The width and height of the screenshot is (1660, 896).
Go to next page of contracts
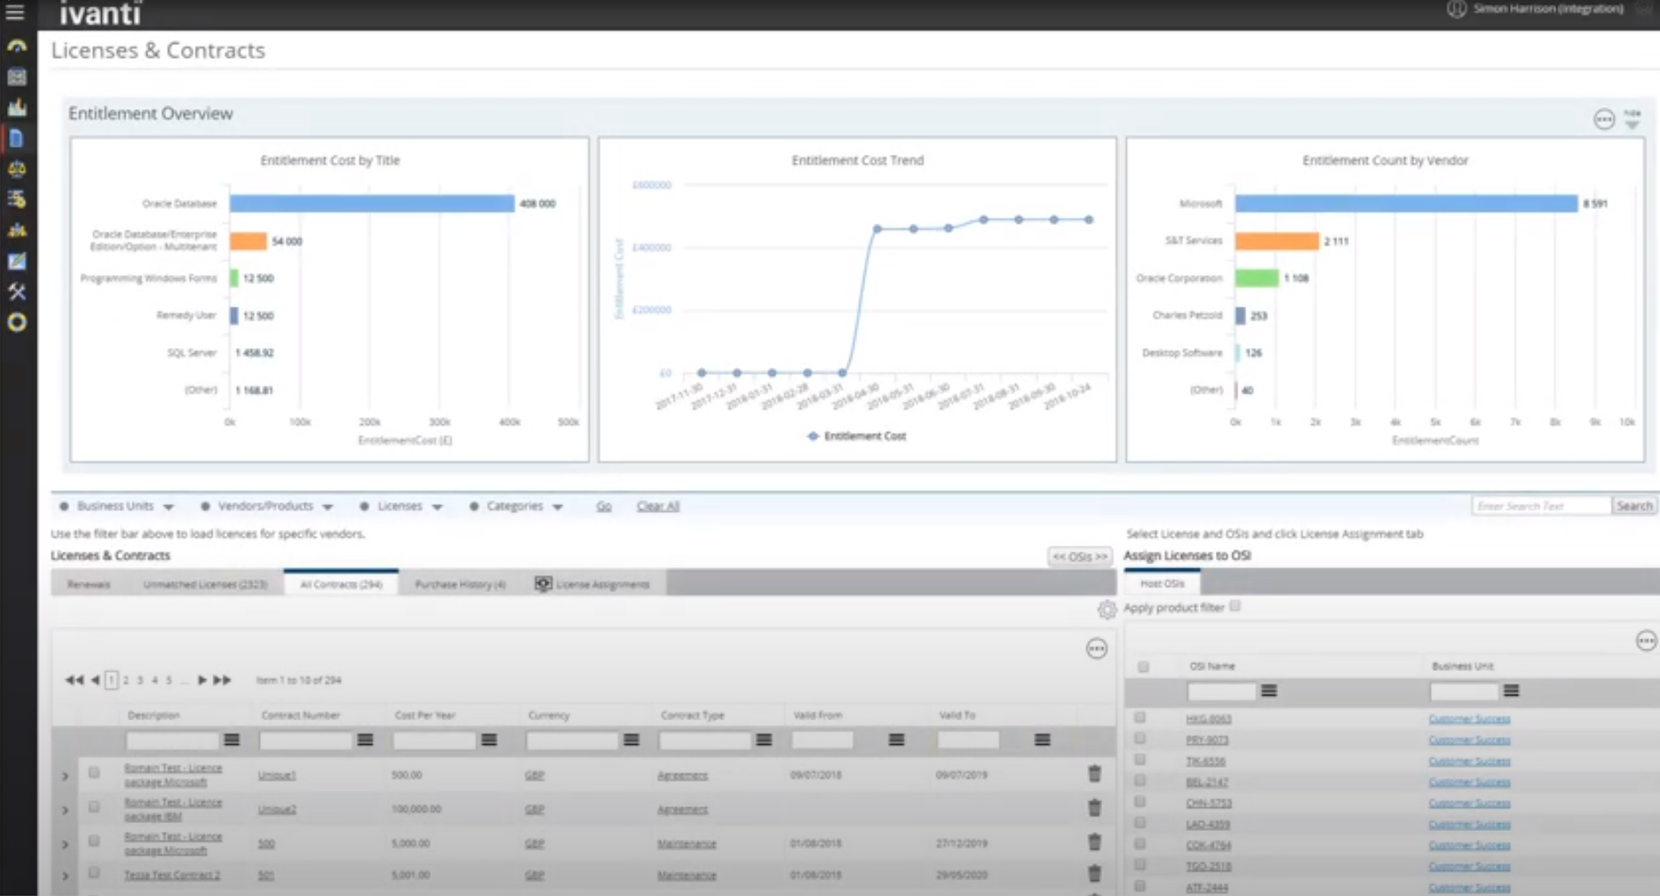tap(202, 680)
